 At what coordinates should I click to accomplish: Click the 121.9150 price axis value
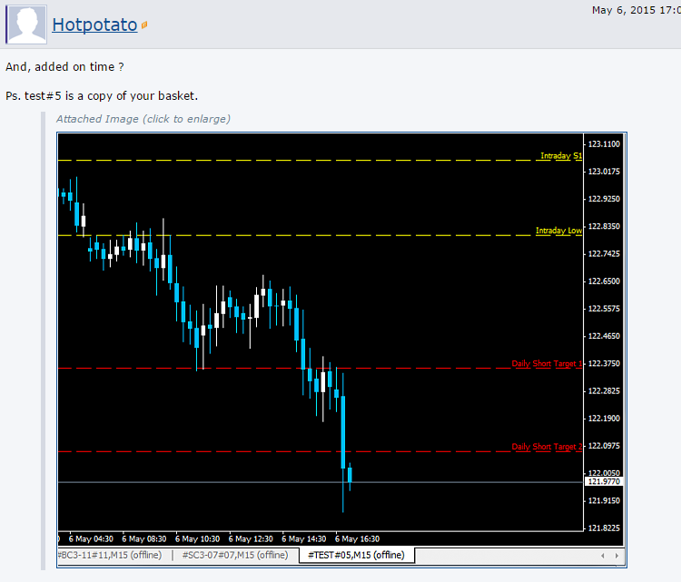[x=604, y=500]
